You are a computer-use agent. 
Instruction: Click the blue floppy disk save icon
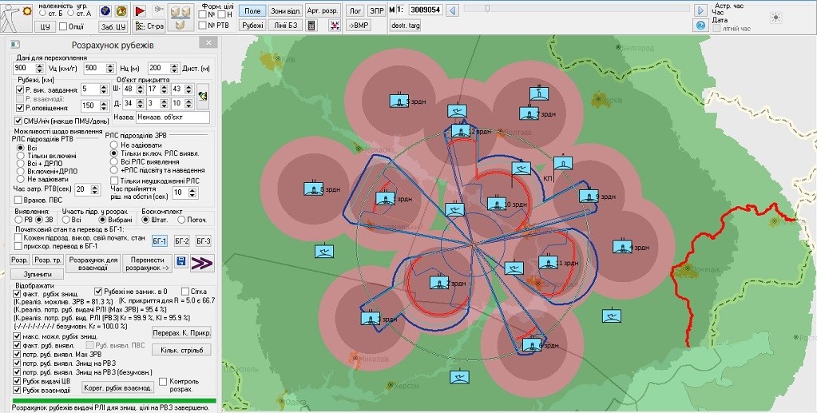[x=181, y=261]
